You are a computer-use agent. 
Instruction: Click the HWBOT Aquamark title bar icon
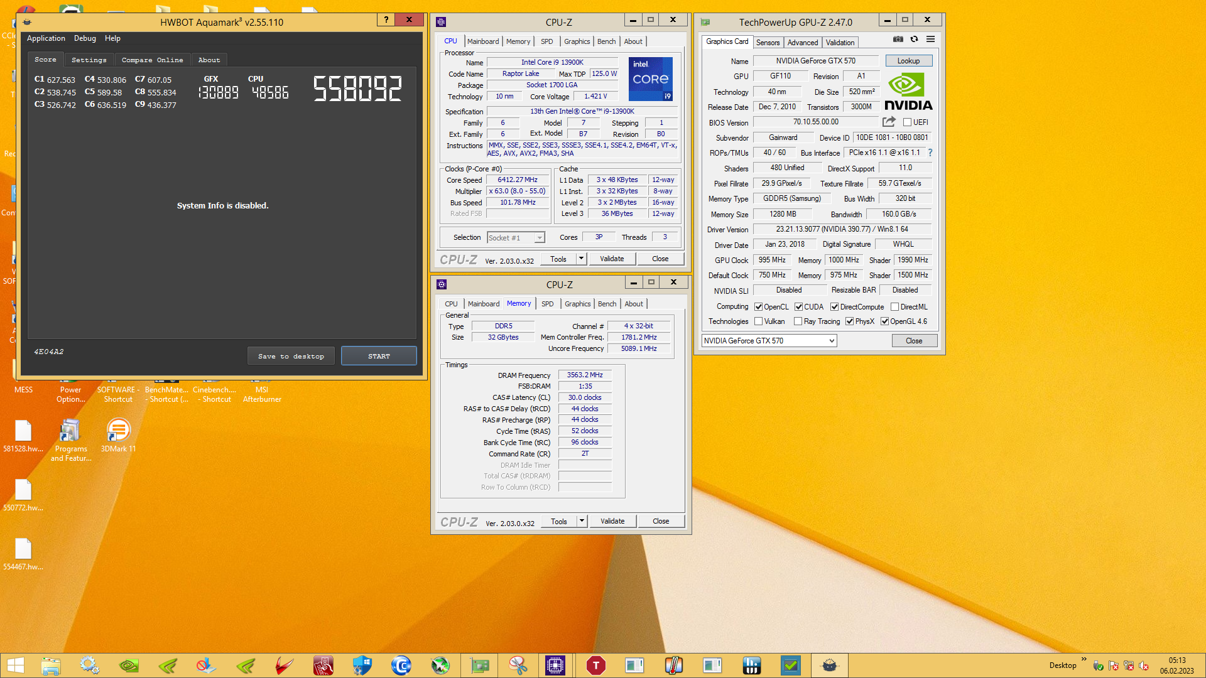(x=27, y=22)
